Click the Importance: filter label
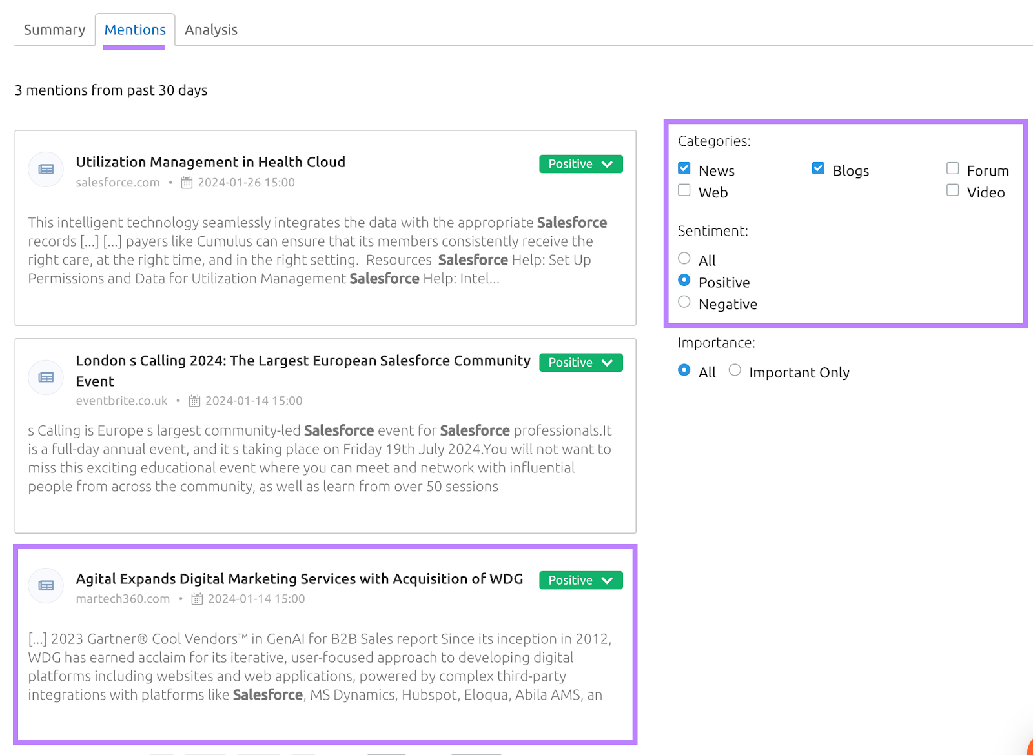 [x=716, y=343]
